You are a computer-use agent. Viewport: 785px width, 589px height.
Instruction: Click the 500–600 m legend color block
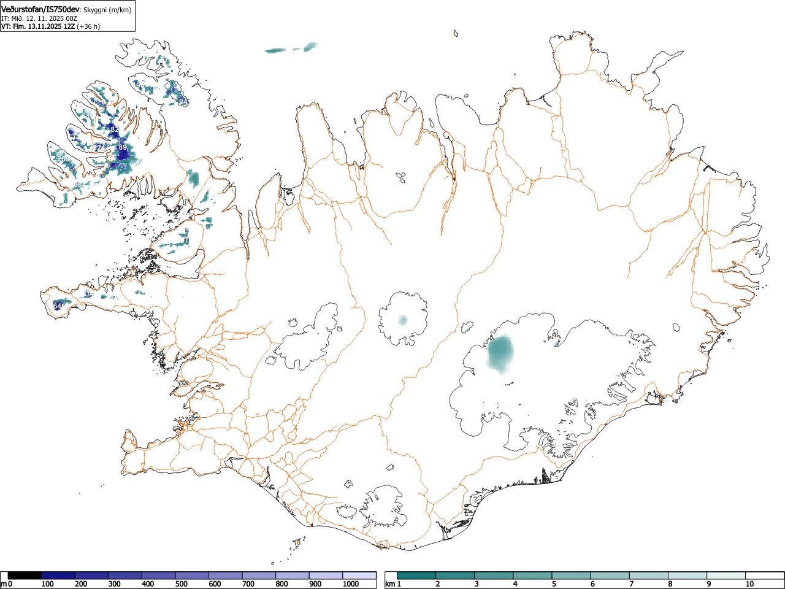pos(192,576)
